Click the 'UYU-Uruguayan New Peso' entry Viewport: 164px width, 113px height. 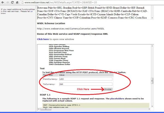(61, 50)
